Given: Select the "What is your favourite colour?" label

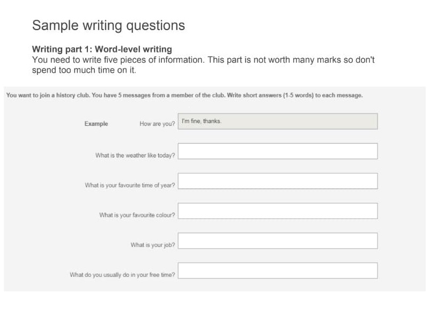Looking at the screenshot, I should tap(137, 215).
